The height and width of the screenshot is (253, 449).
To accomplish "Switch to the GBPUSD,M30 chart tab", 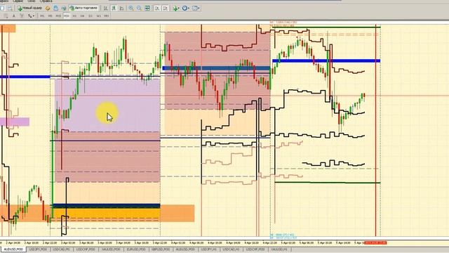I will point(161,249).
